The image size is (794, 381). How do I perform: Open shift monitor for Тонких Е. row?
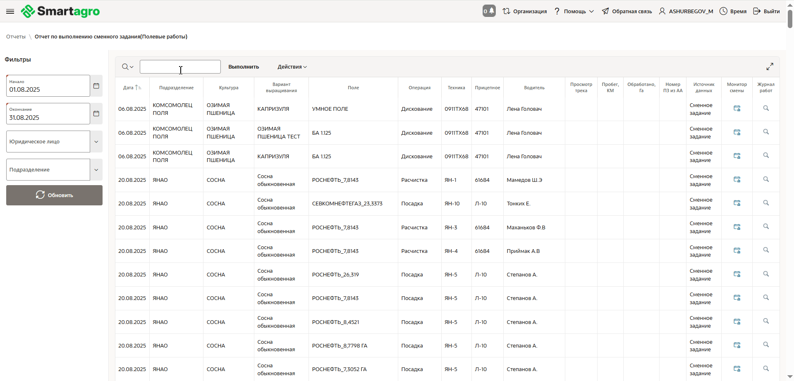(x=737, y=203)
